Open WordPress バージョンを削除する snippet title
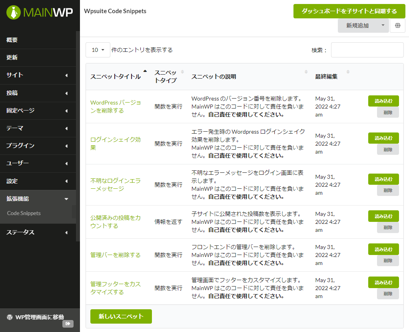Image resolution: width=409 pixels, height=332 pixels. (116, 107)
